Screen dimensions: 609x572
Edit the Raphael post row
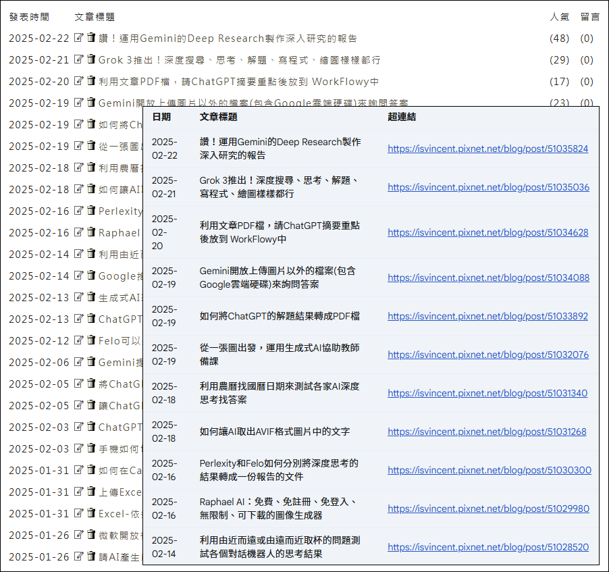79,232
